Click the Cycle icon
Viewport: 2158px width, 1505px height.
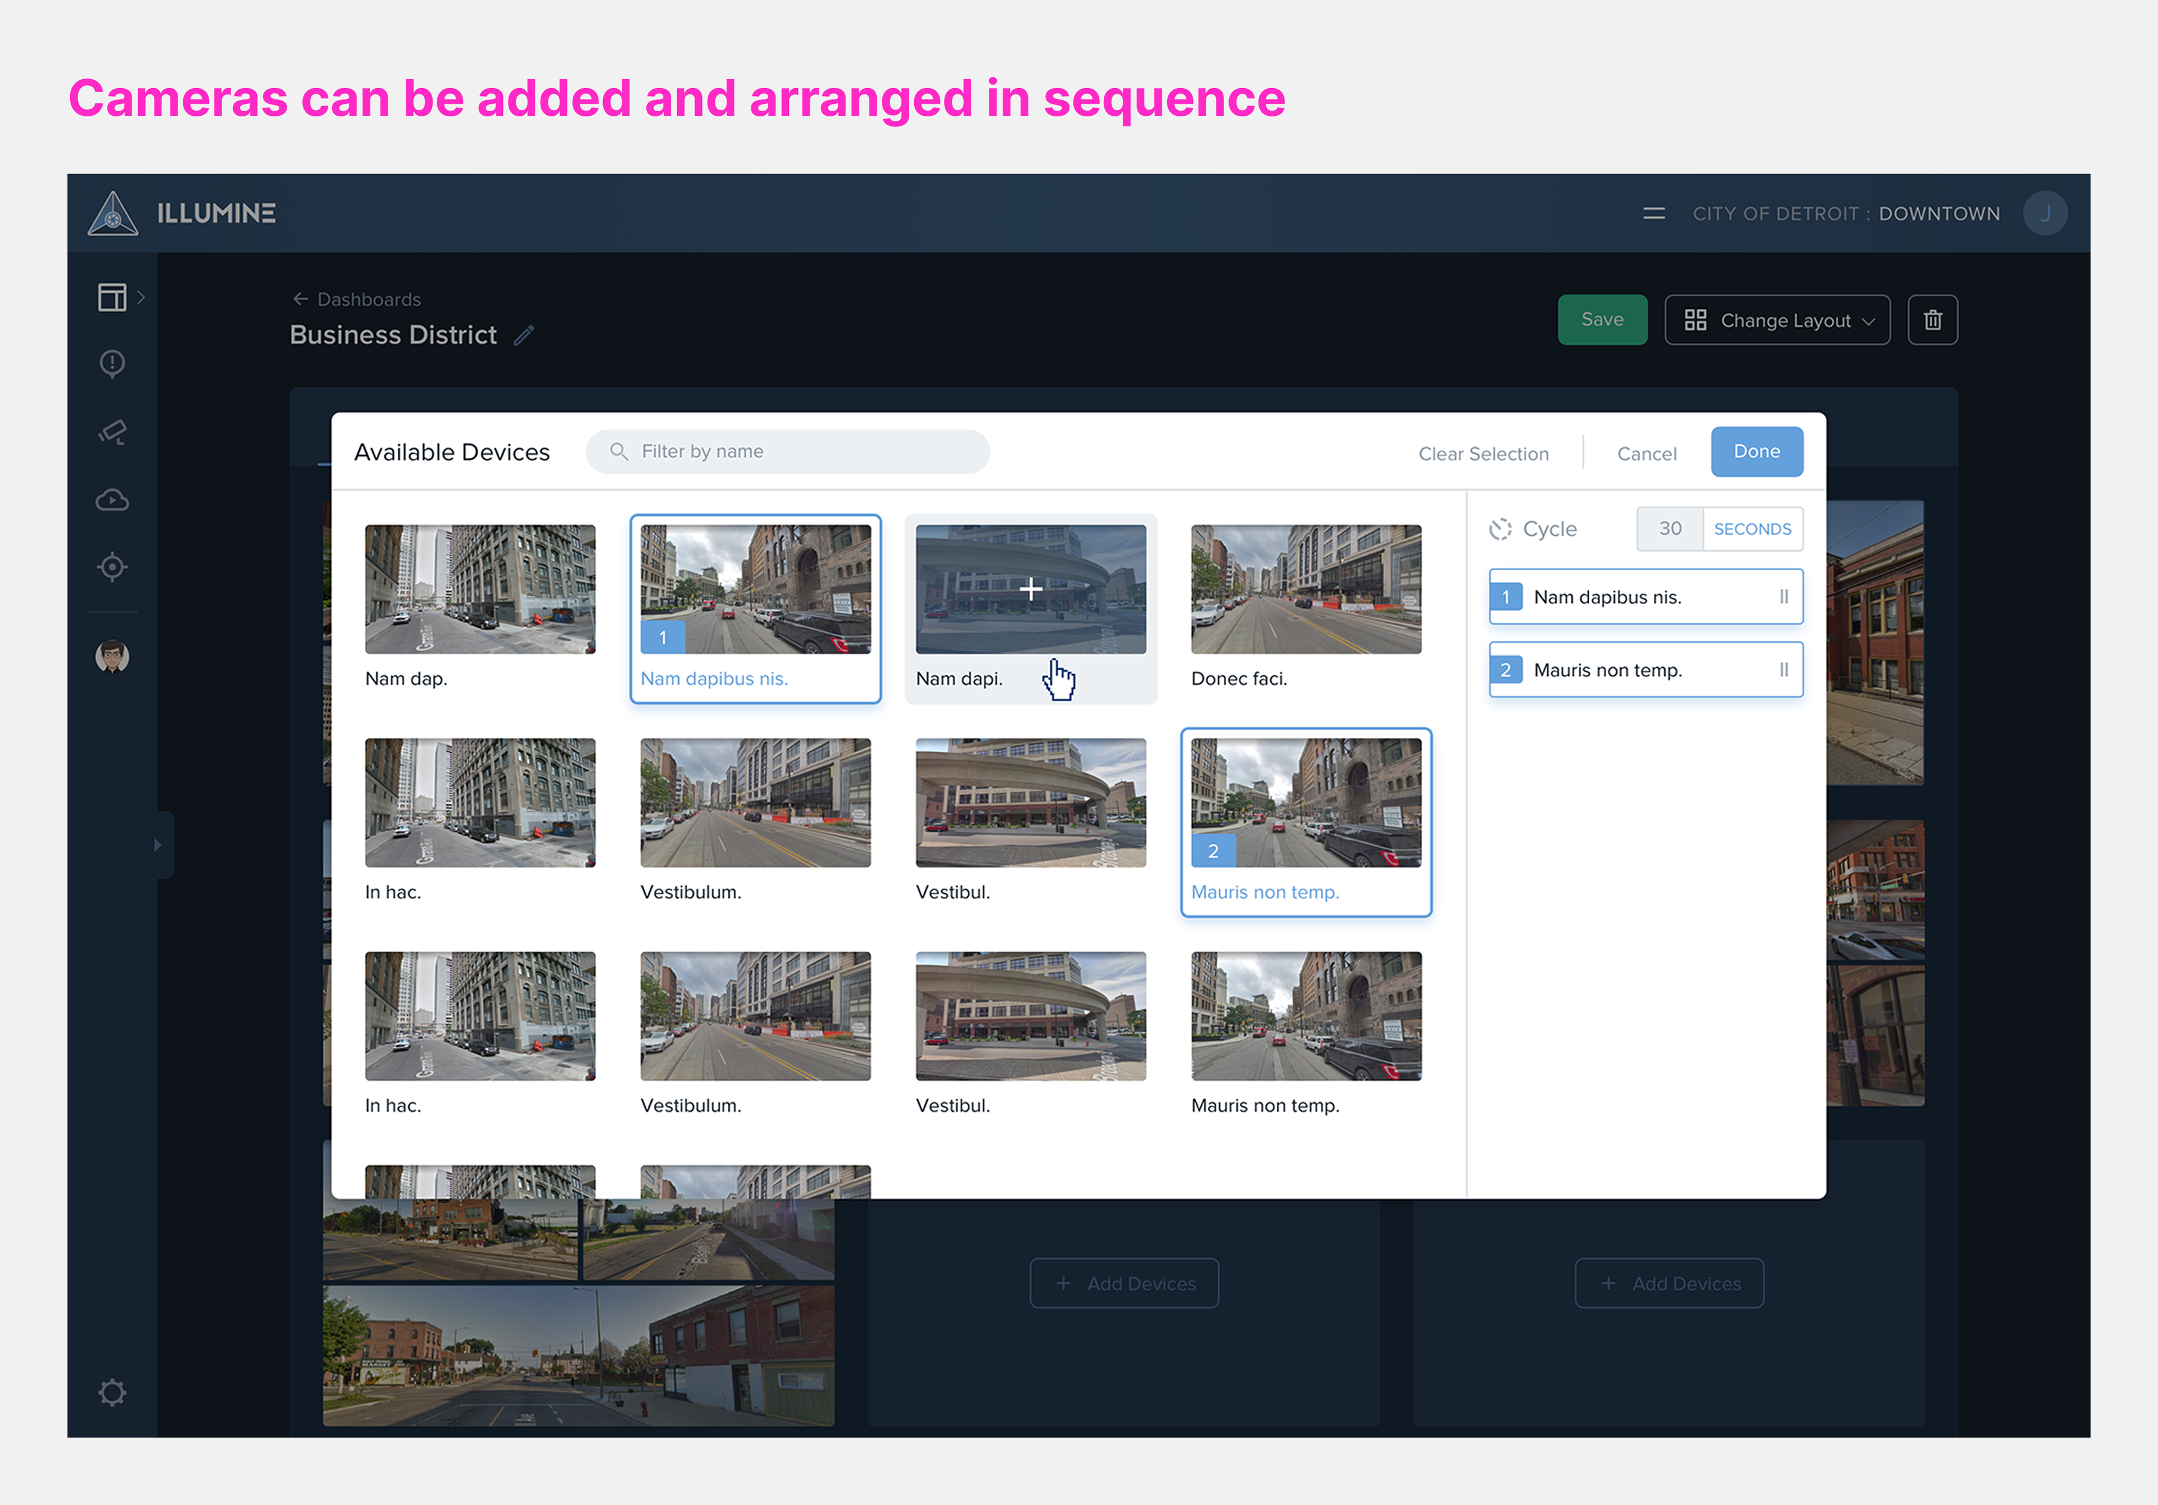1500,529
